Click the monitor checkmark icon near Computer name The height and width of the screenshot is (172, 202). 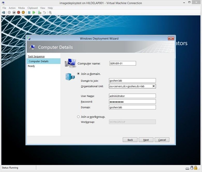coord(70,63)
